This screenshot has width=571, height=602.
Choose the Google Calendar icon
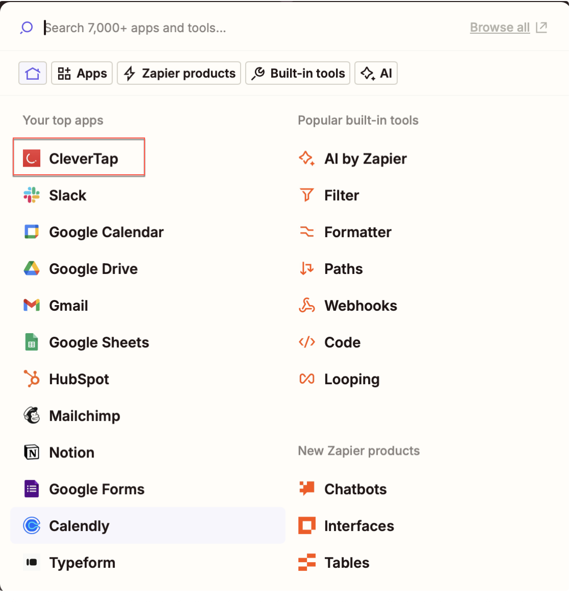pos(32,232)
